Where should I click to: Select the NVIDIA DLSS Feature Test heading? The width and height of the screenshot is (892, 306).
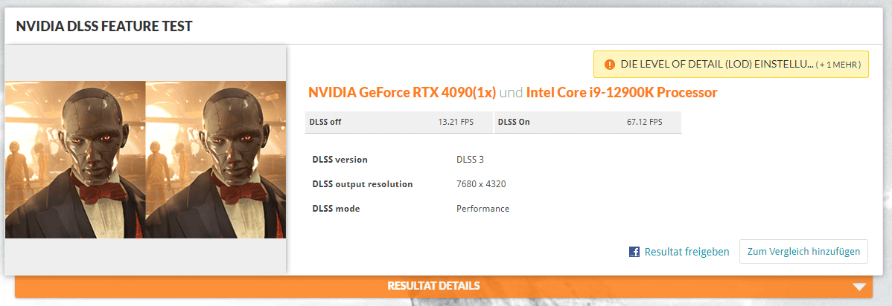click(x=104, y=27)
